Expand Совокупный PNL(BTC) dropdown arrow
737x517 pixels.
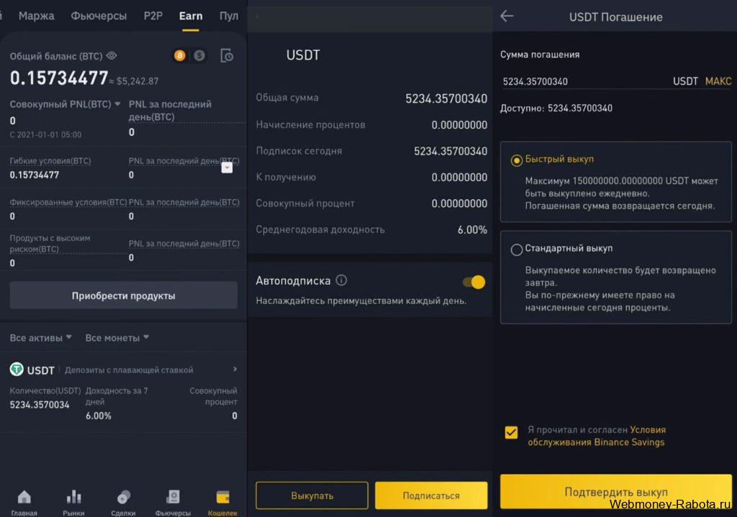point(117,104)
